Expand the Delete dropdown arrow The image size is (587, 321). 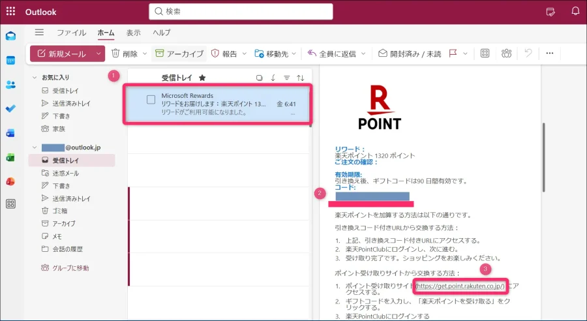145,53
